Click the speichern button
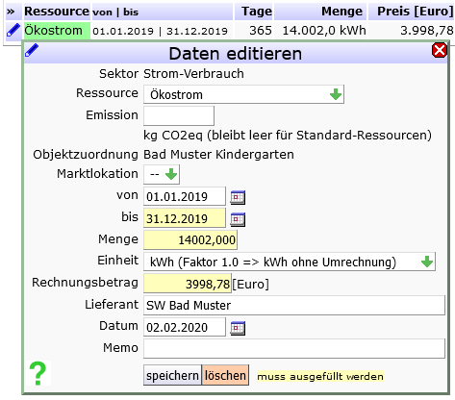Viewport: 455px width, 400px height. point(172,375)
